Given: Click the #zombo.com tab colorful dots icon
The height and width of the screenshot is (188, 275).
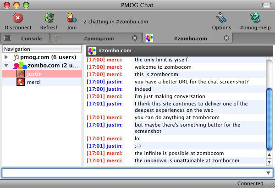Looking at the screenshot, I should [x=149, y=38].
